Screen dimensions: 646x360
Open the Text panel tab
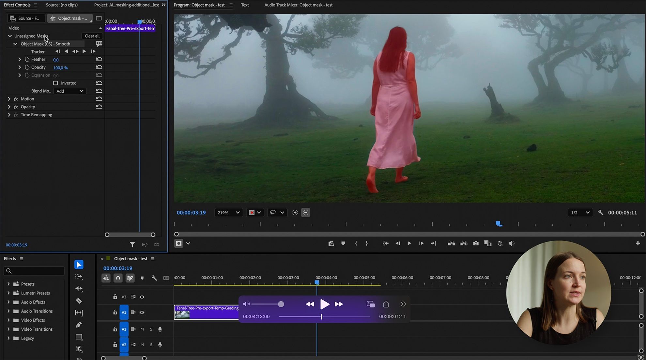[245, 5]
